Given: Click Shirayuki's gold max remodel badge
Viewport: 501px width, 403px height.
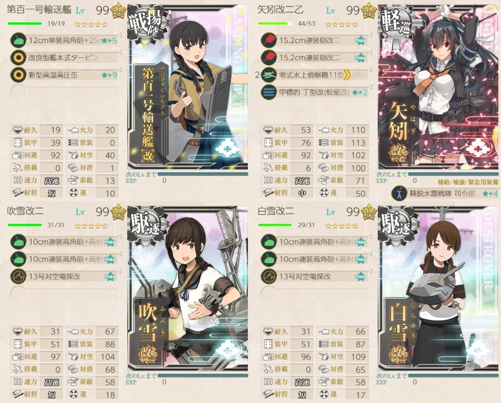Looking at the screenshot, I should [369, 213].
